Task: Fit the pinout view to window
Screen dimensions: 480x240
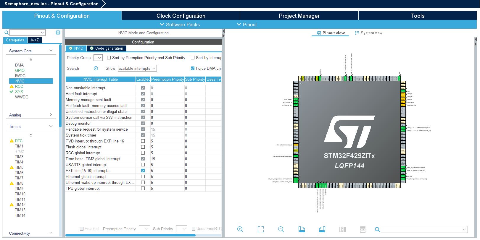Action: tap(261, 229)
